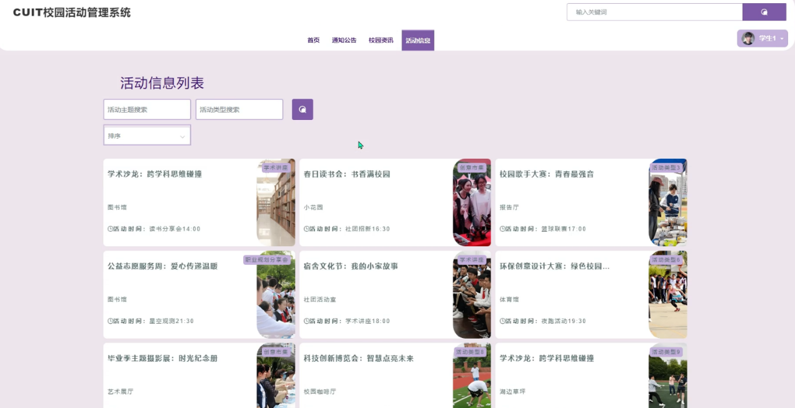Click the 体育馆 location text
The width and height of the screenshot is (795, 408).
[x=509, y=300]
